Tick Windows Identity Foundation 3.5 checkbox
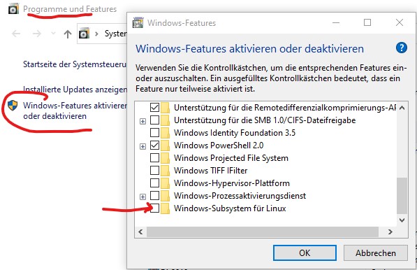 [155, 132]
